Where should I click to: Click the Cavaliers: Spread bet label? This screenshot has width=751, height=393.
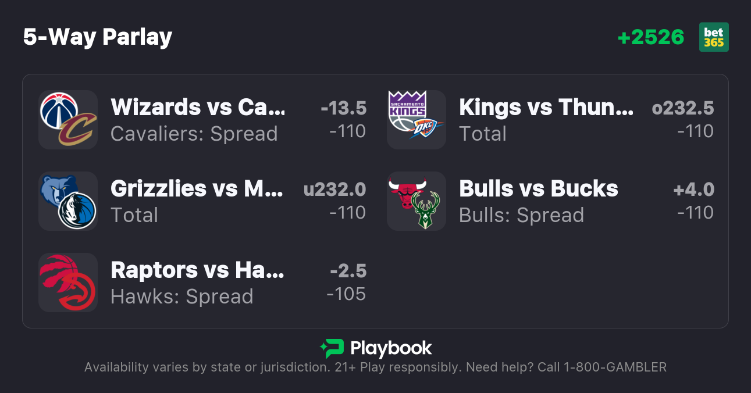194,134
